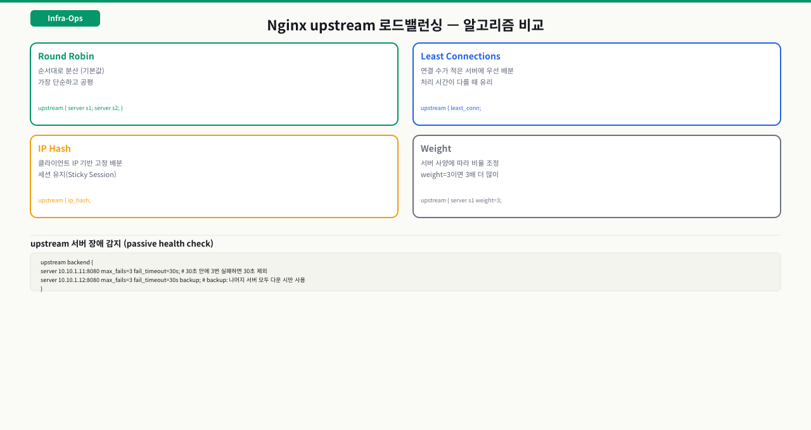Click code 'upstream { server s1 weight=3;'
This screenshot has width=811, height=430.
tap(461, 200)
